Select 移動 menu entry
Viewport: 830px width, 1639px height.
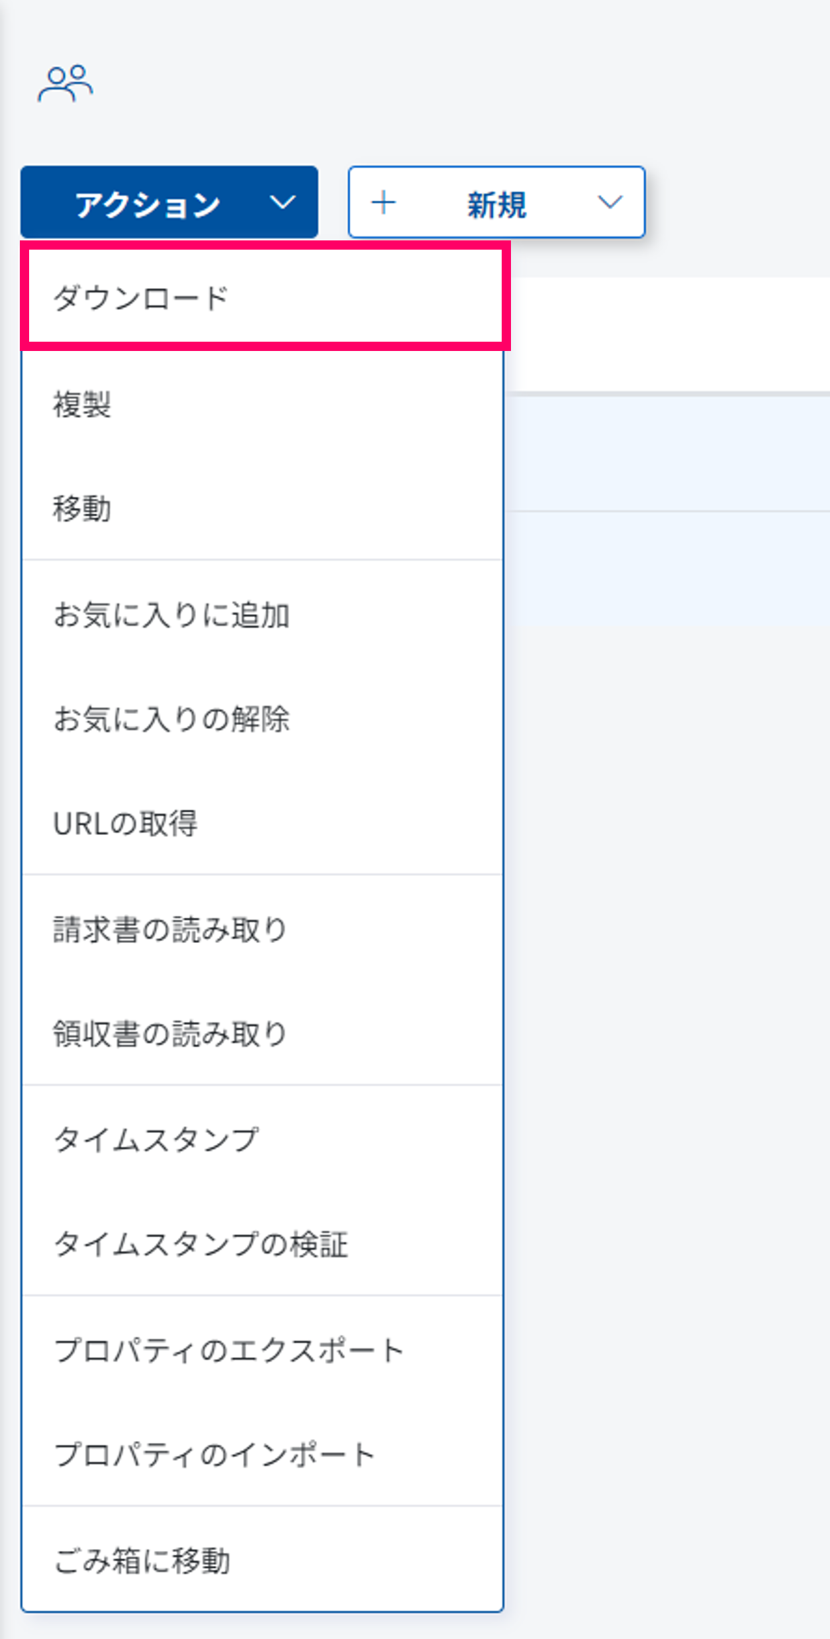tap(82, 509)
